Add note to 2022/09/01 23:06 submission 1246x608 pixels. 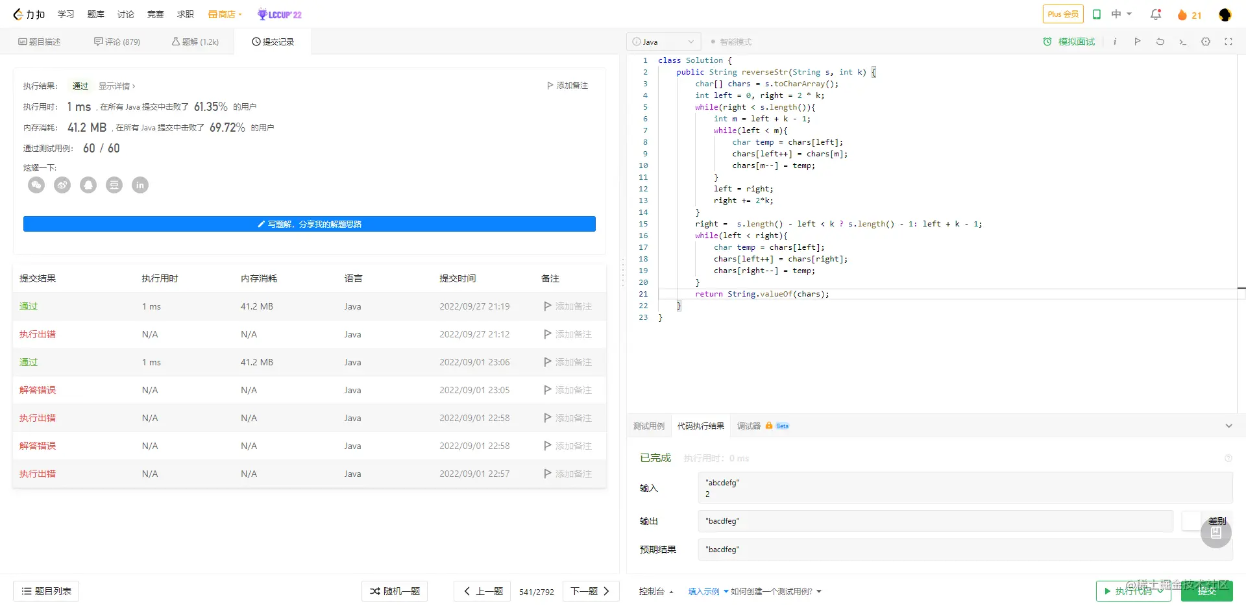[568, 362]
